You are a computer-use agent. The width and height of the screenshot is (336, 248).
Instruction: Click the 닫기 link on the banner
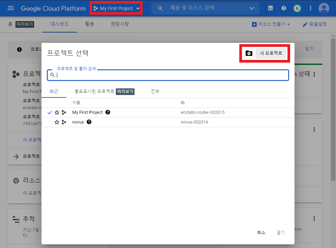pos(310,49)
